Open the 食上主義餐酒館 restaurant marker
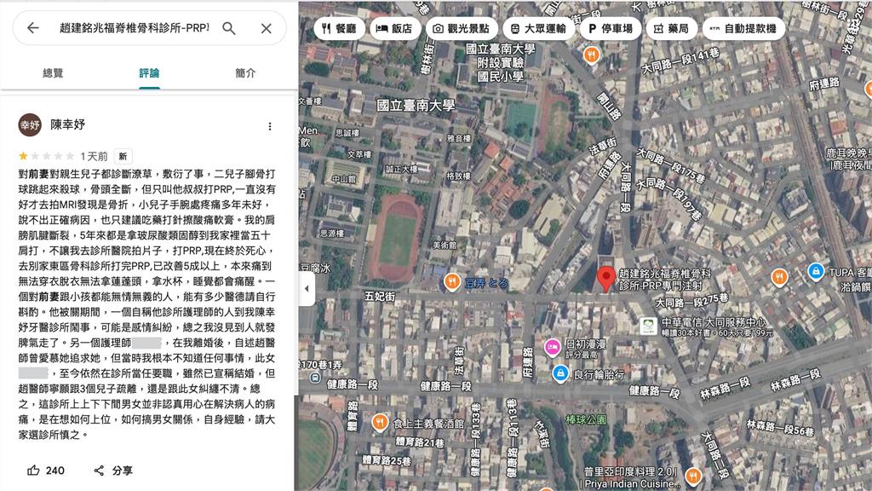The image size is (872, 491). tap(380, 423)
